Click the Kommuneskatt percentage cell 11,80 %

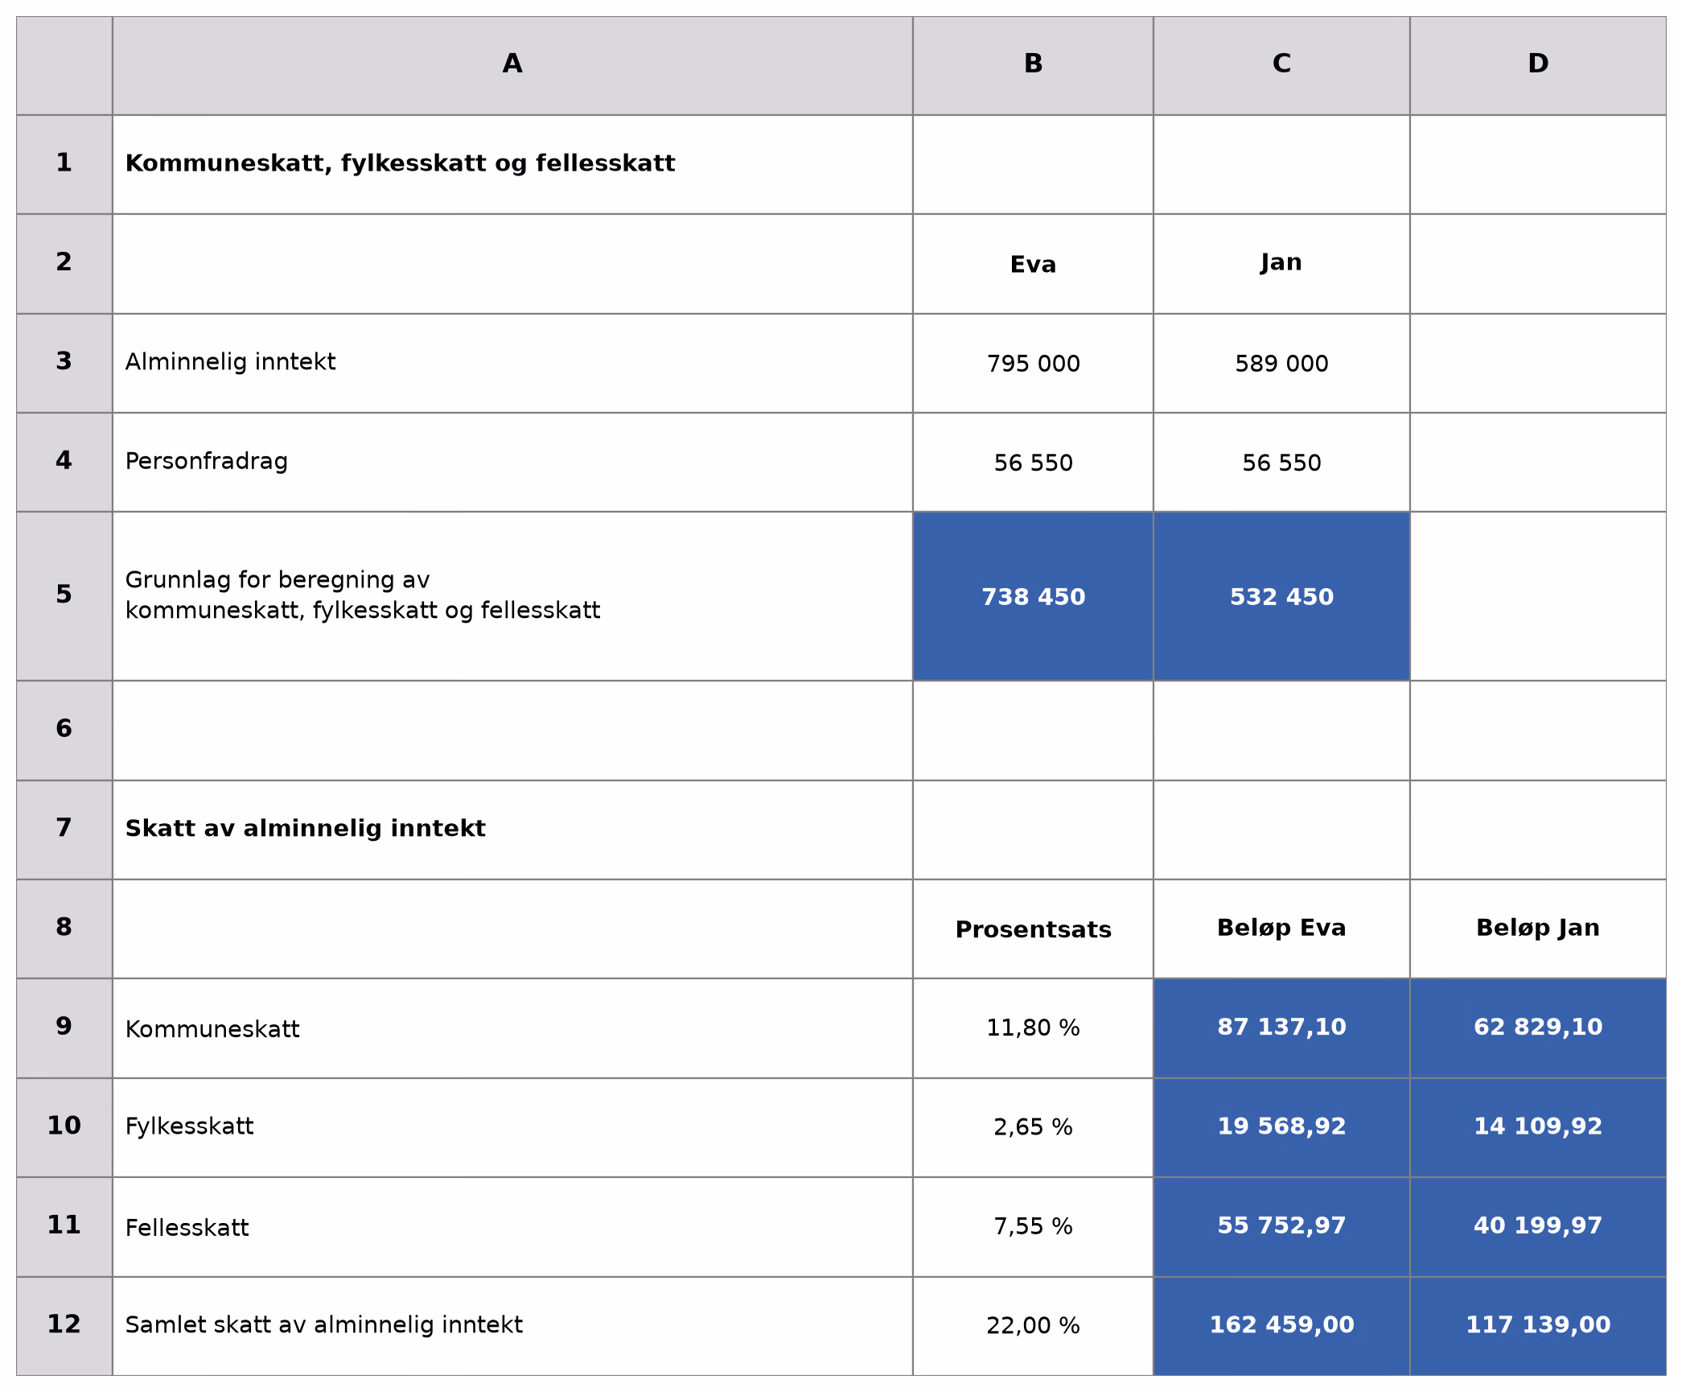tap(1033, 1028)
